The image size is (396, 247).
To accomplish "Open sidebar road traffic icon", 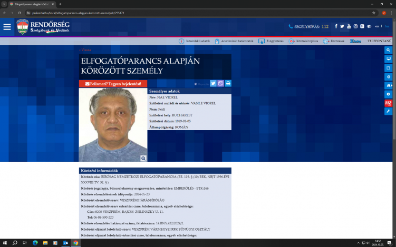I will (388, 85).
